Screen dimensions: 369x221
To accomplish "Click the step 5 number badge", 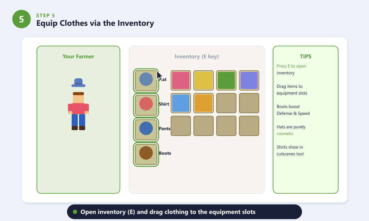I will (22, 19).
